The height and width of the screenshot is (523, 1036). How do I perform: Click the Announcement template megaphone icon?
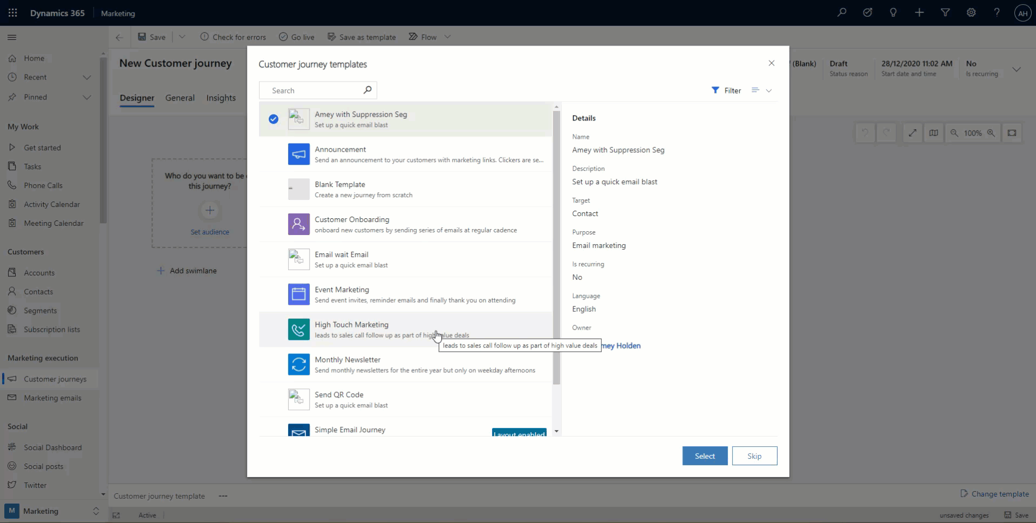tap(298, 154)
